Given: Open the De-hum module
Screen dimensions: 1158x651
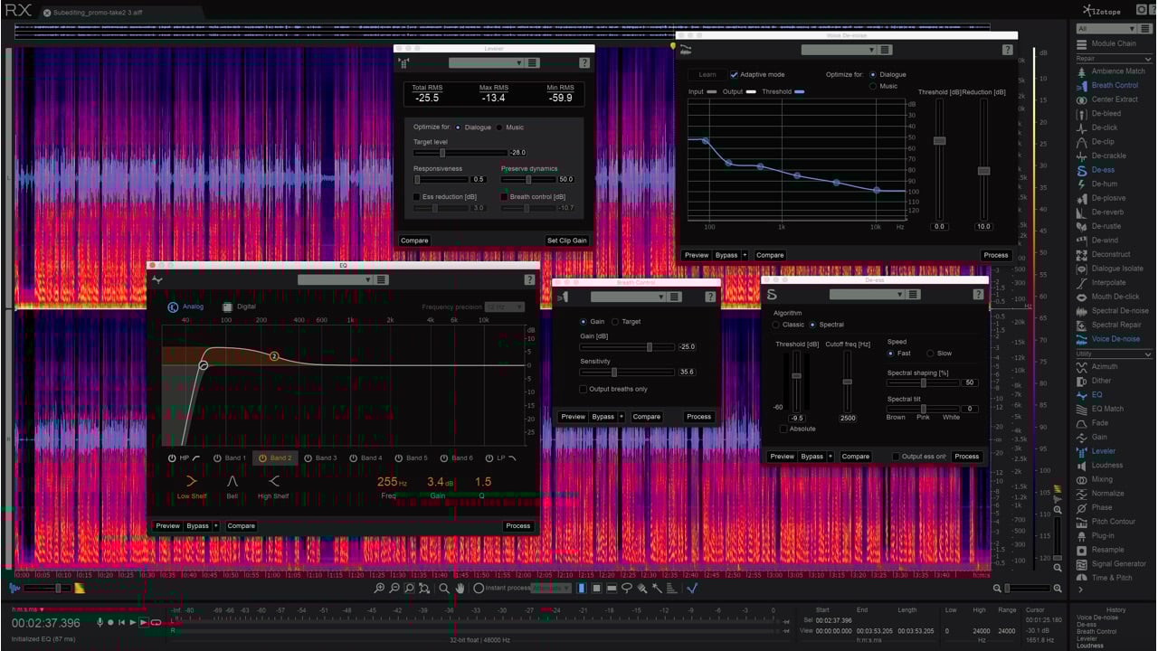Looking at the screenshot, I should coord(1103,184).
